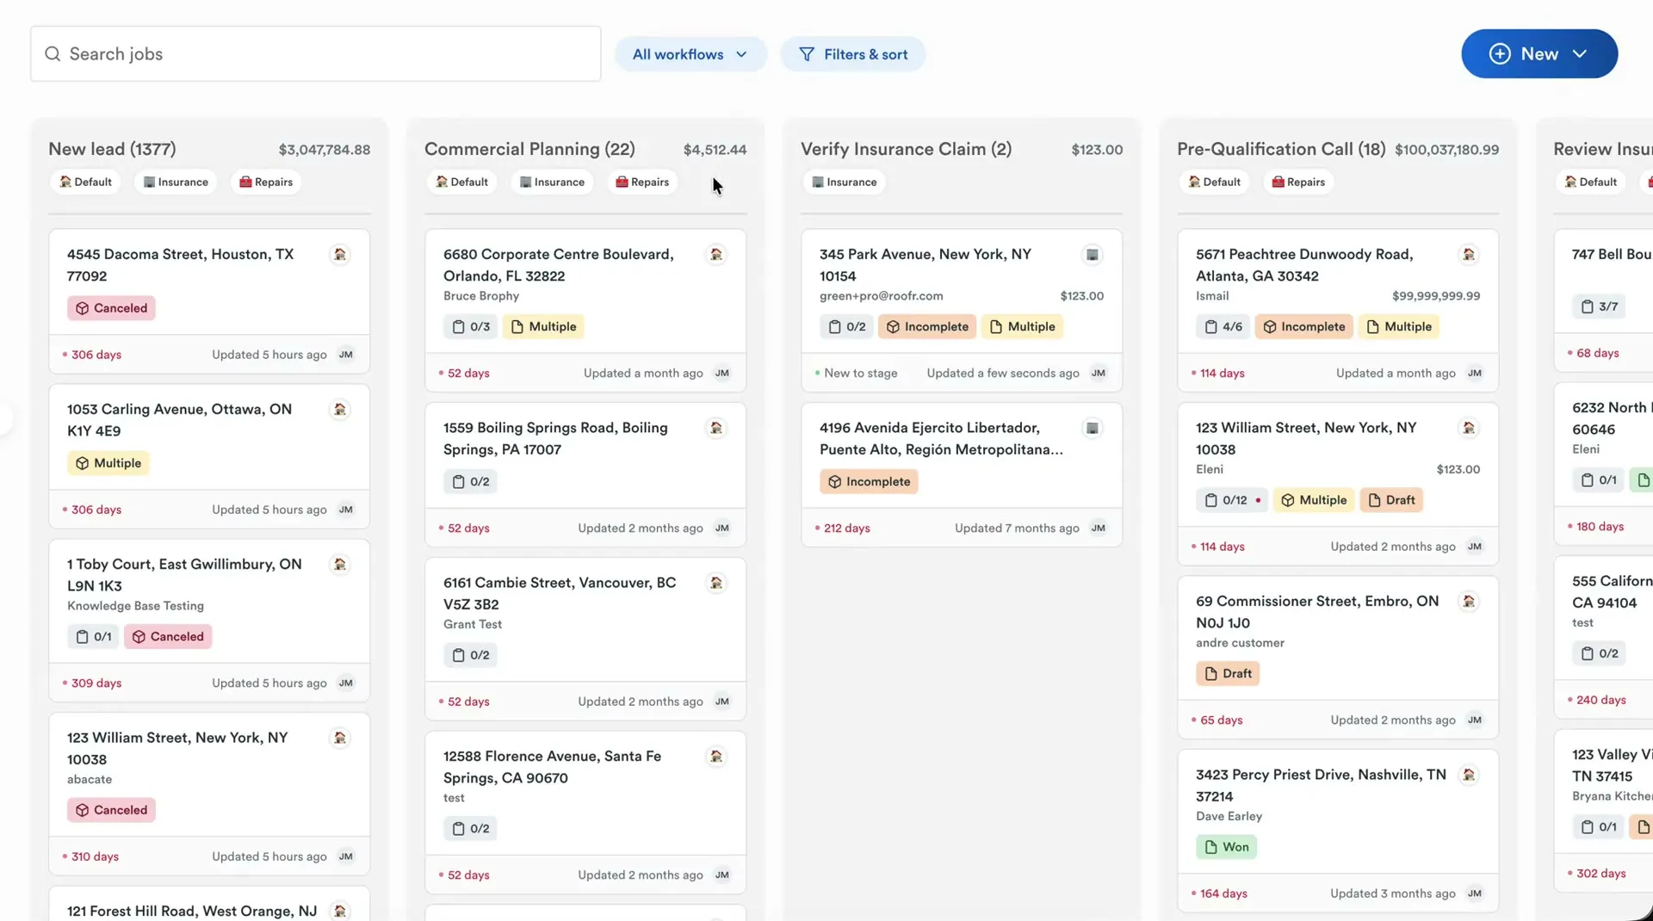This screenshot has width=1653, height=921.
Task: Click green+pro@roofr.com customer text
Action: (x=881, y=296)
